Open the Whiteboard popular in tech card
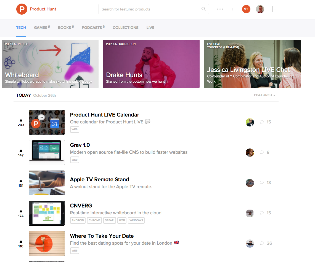Viewport: 315px width, 262px height. pyautogui.click(x=50, y=64)
